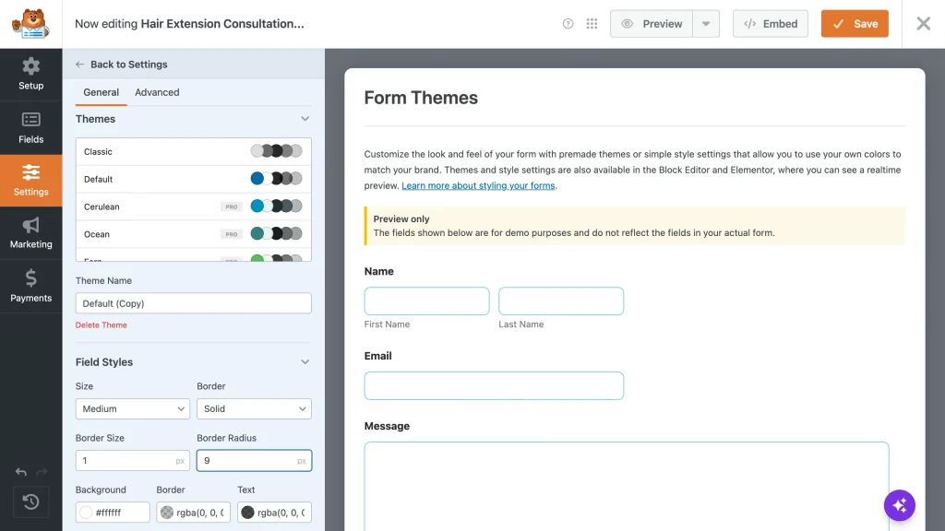Open the Marketing panel
Screen dimensions: 945x531
[30, 233]
